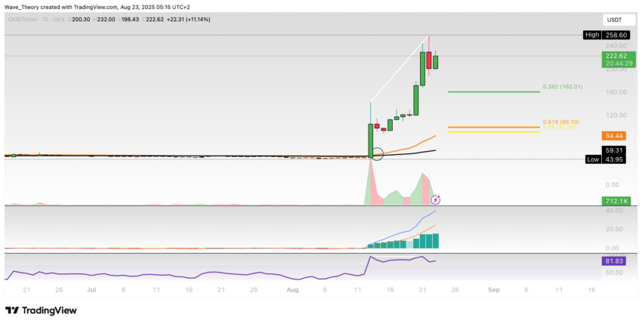
Task: Click the green 0.382 Fibonacci level line
Action: point(494,91)
